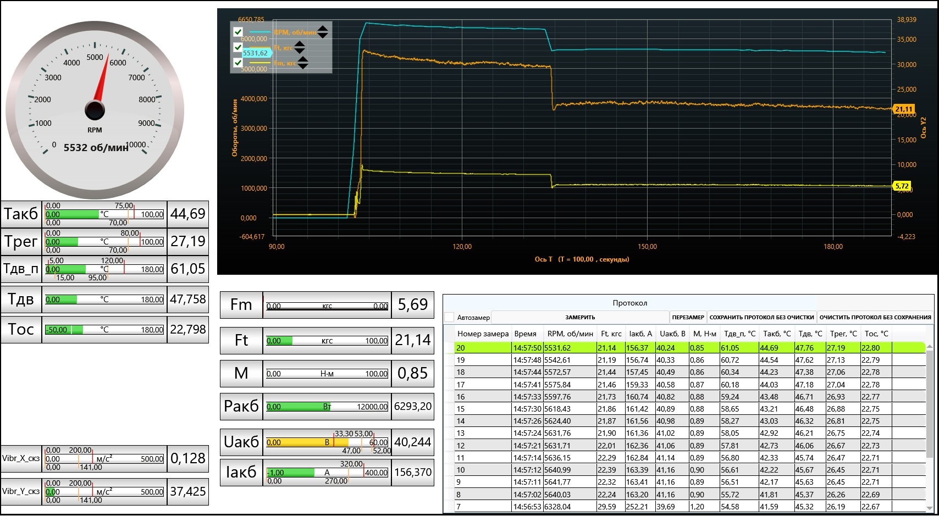Click the Vibr_X_скз vibration bar gauge
Viewport: 939px width, 516px height.
104,459
